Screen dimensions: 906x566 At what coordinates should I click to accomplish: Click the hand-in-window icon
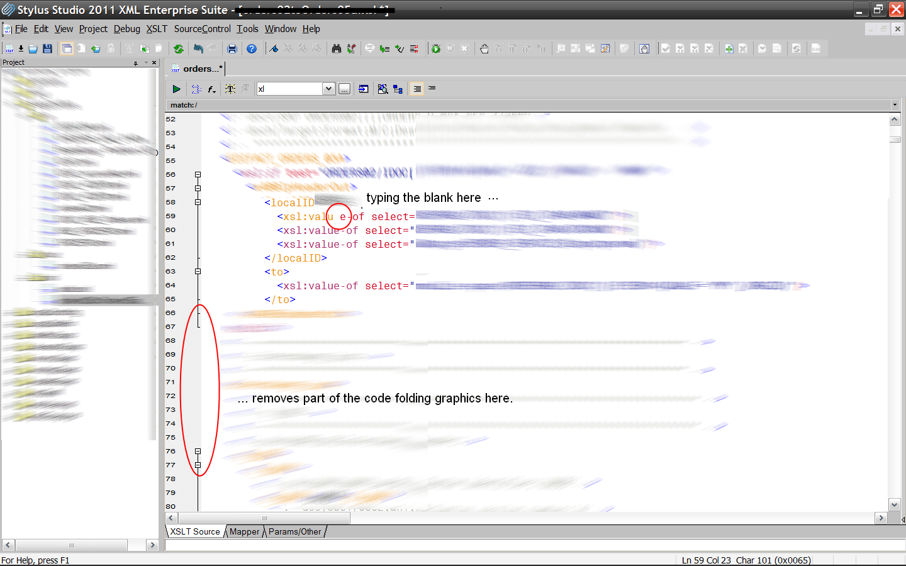[x=644, y=48]
